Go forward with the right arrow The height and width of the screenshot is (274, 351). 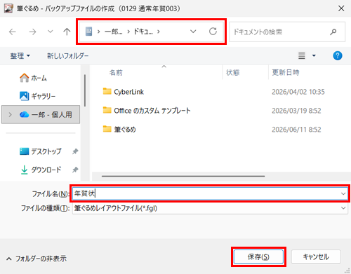pos(32,32)
